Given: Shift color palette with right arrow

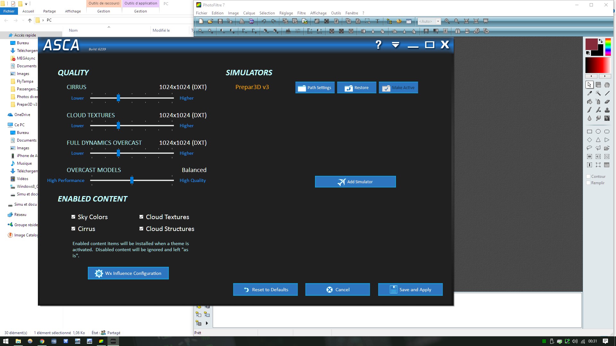Looking at the screenshot, I should [x=605, y=76].
